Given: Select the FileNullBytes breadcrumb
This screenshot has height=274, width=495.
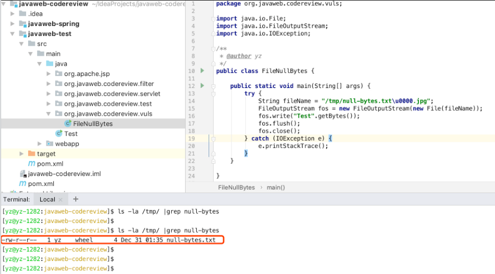Looking at the screenshot, I should 236,188.
